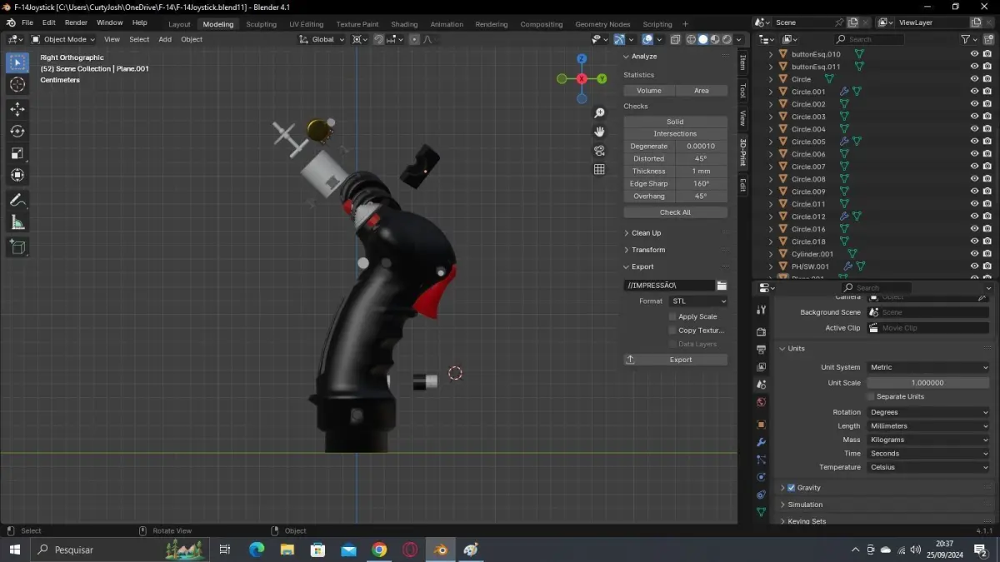The image size is (1000, 562).
Task: Uncheck the Gravity checkbox
Action: [x=791, y=488]
